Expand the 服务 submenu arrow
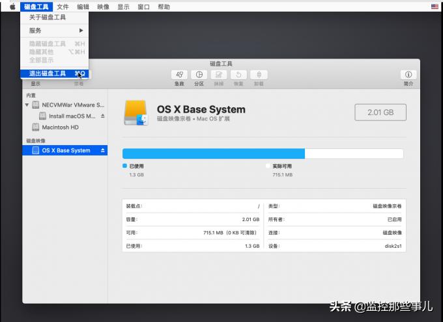This screenshot has height=322, width=443. click(x=81, y=31)
